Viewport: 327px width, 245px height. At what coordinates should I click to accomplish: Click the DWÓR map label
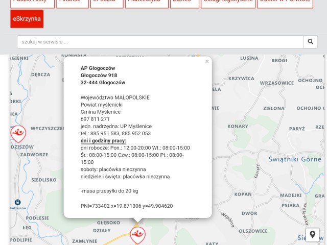(249, 213)
